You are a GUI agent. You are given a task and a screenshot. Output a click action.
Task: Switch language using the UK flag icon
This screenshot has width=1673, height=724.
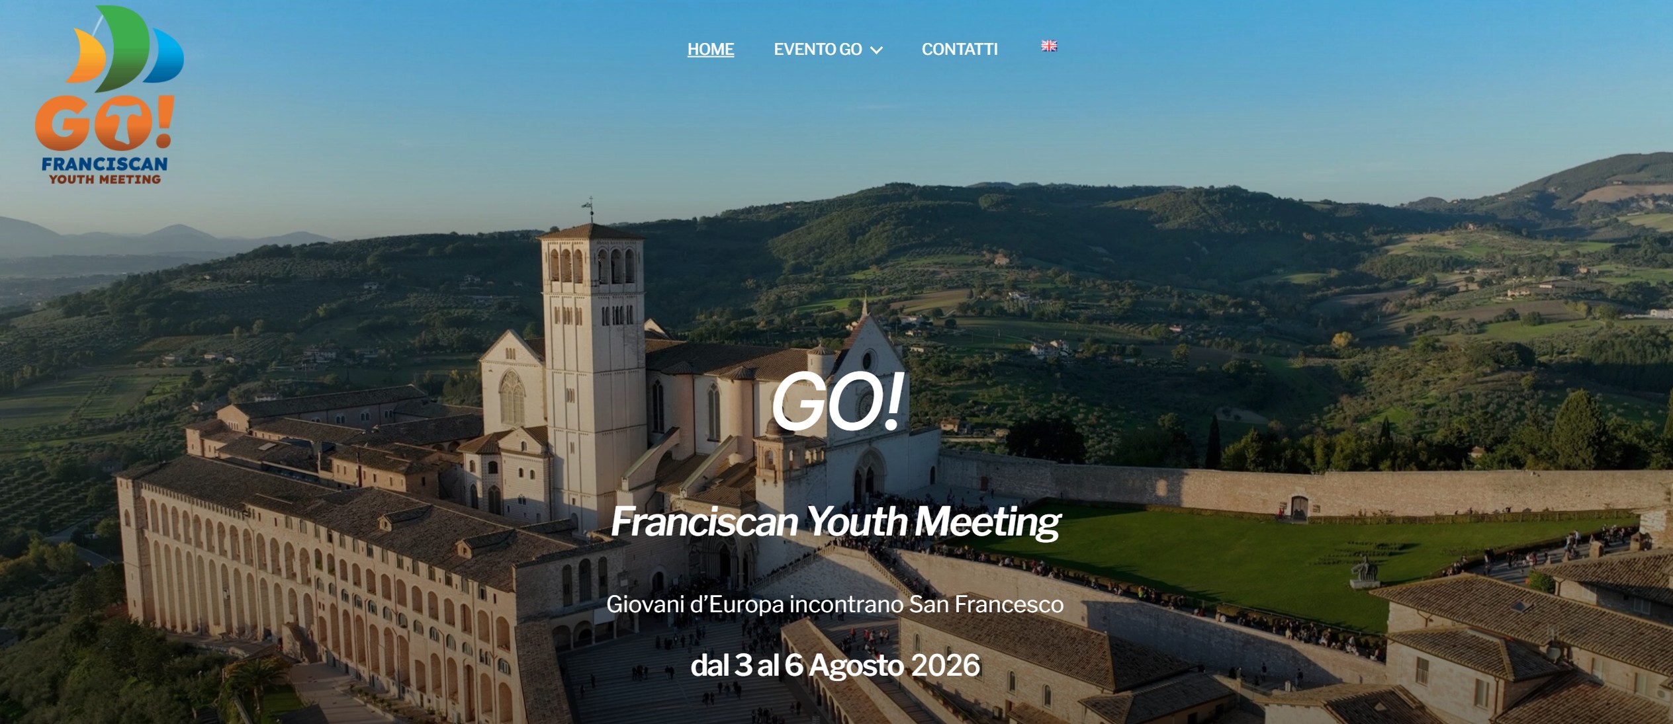point(1049,46)
